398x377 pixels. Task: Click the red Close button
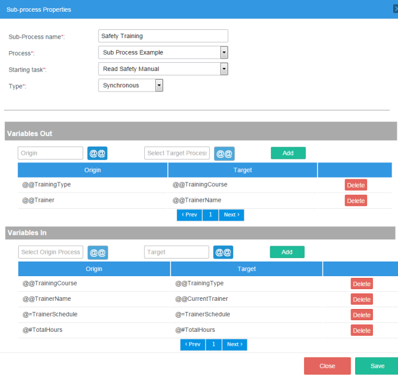pyautogui.click(x=327, y=366)
